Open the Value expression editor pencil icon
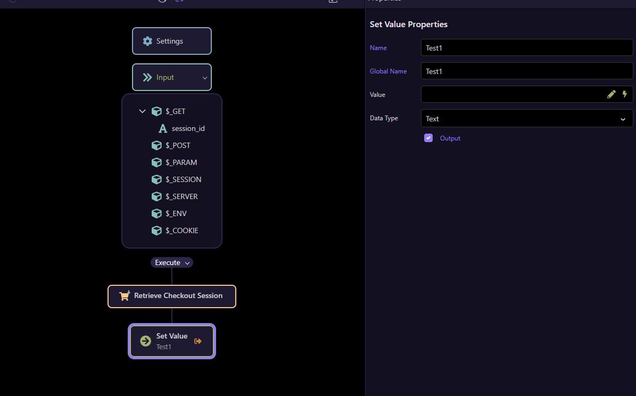Screen dimensions: 636x396 tap(612, 94)
